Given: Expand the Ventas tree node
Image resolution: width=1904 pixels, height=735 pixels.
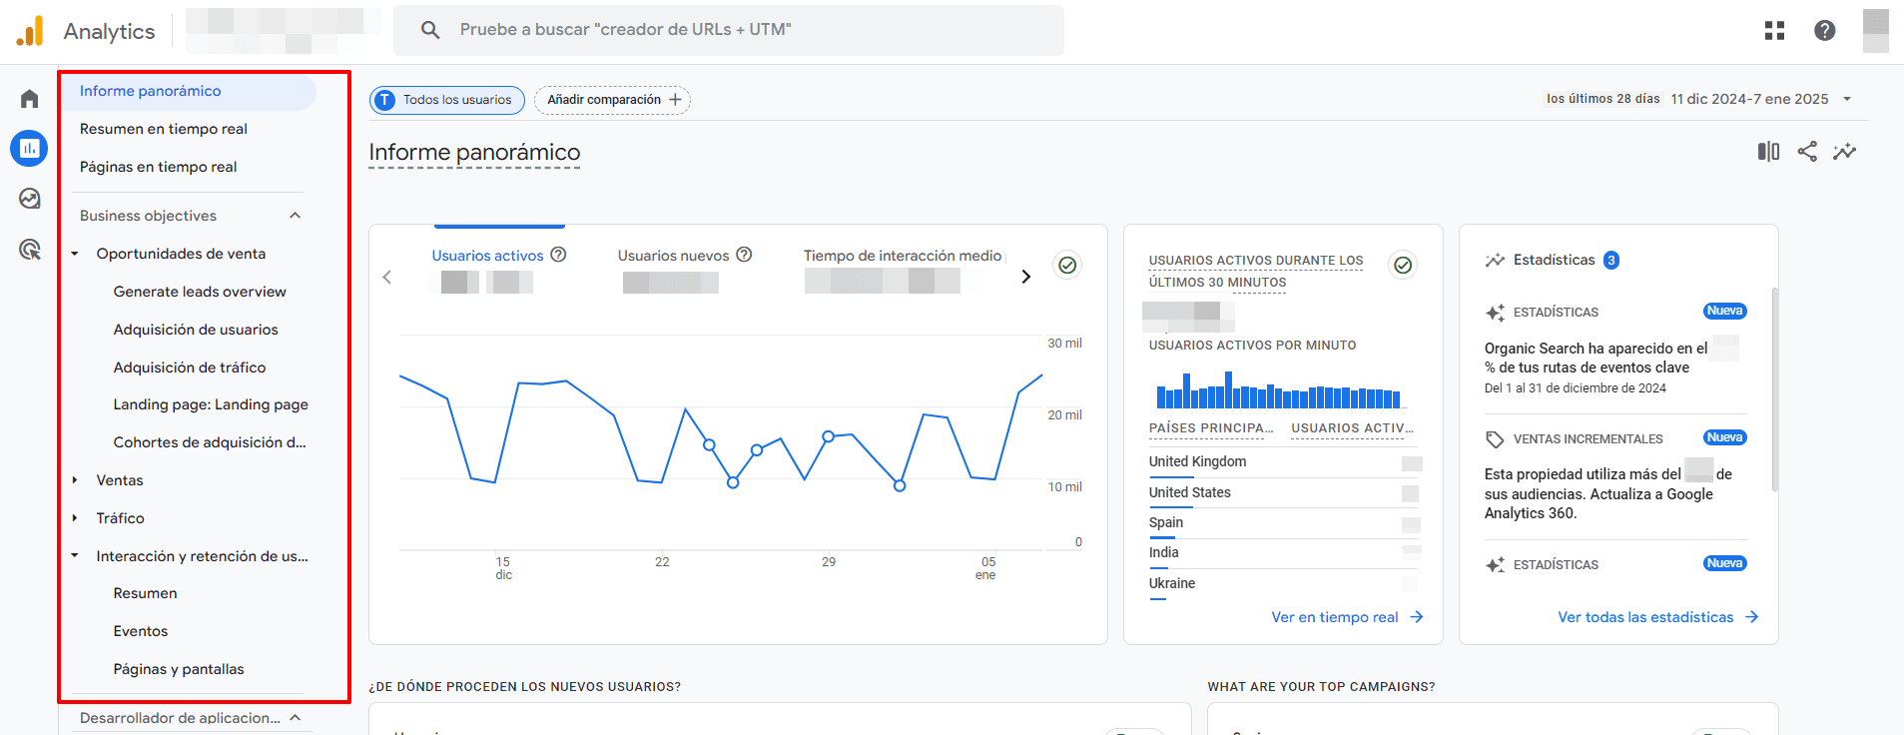Looking at the screenshot, I should (75, 480).
